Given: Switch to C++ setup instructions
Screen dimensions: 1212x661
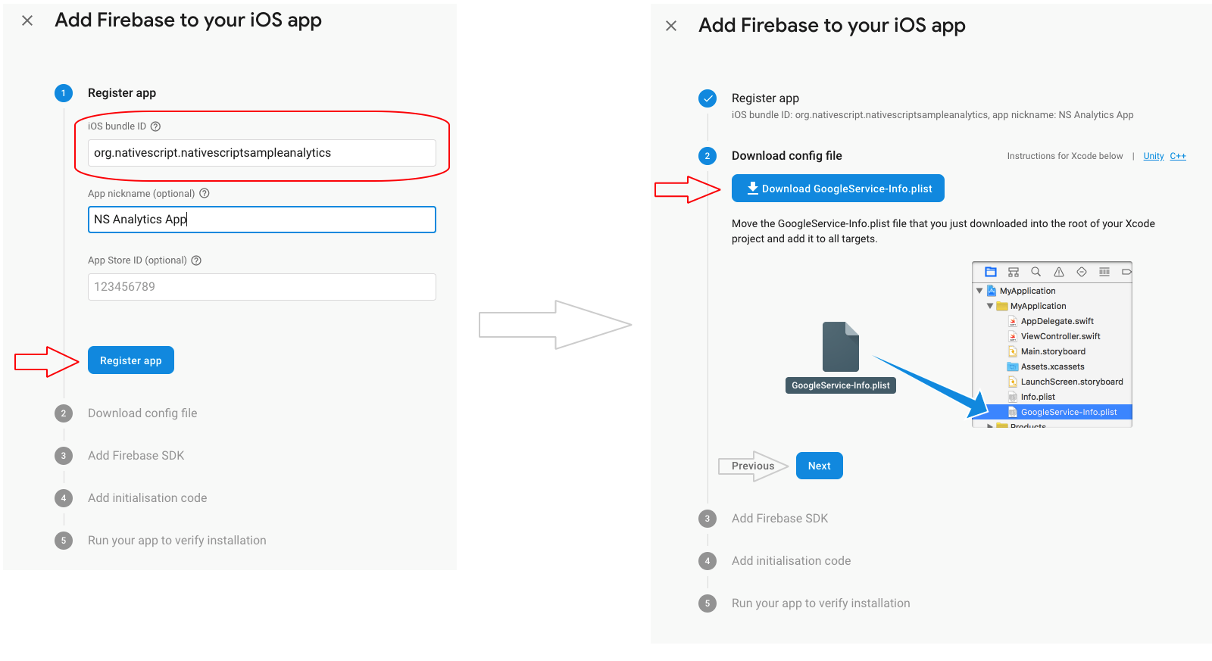Looking at the screenshot, I should 1179,156.
